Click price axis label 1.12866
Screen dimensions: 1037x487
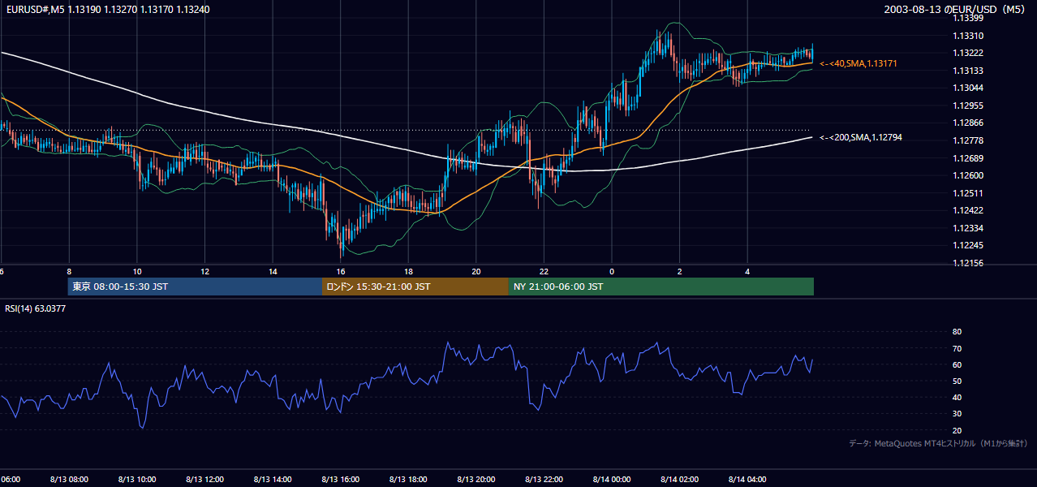(x=968, y=123)
